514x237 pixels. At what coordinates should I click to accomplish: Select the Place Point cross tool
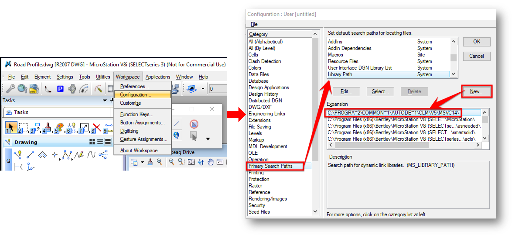pyautogui.click(x=55, y=155)
